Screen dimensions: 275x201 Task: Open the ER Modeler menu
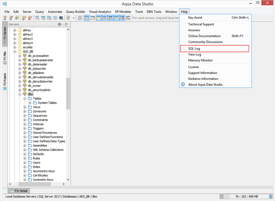click(x=123, y=12)
